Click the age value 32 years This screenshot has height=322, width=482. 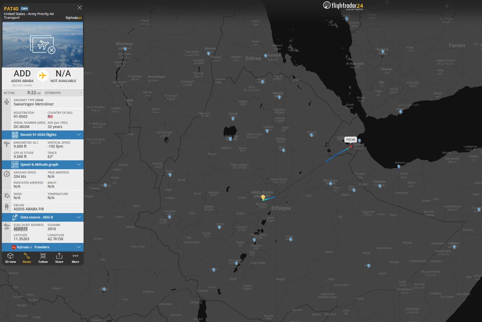[54, 126]
